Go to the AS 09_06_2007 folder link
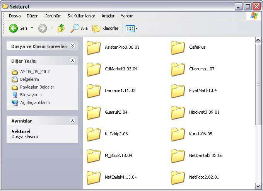Screen dimensions: 263x191 (35, 72)
